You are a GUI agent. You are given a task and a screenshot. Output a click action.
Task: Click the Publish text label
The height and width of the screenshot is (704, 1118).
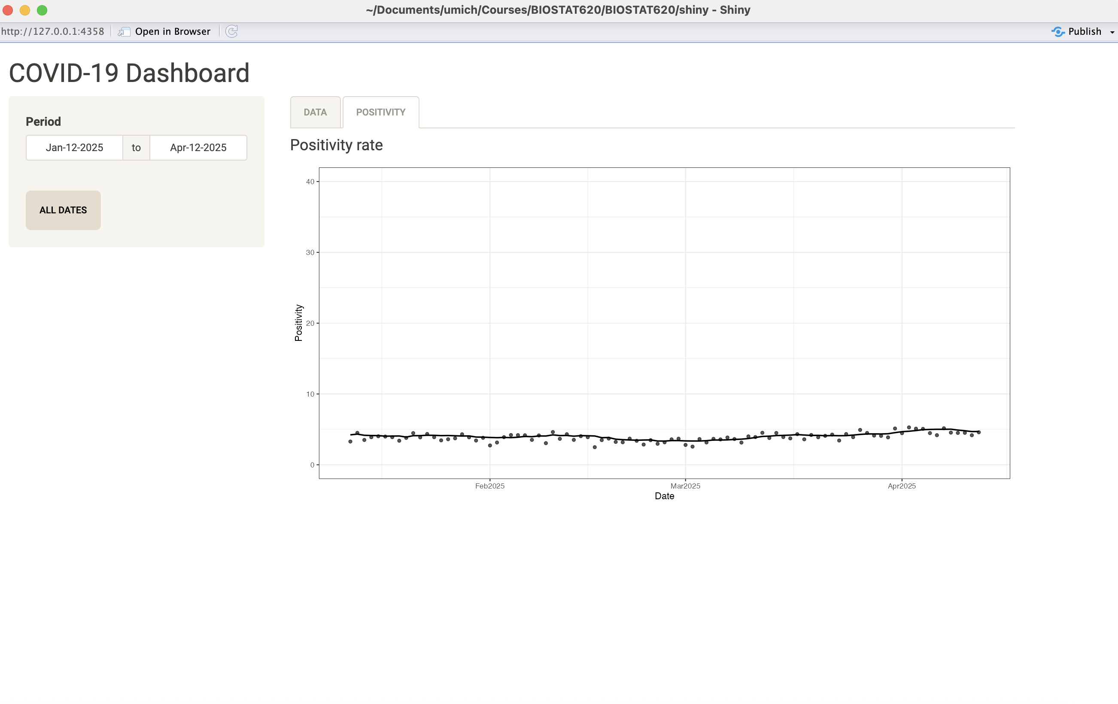pos(1085,32)
